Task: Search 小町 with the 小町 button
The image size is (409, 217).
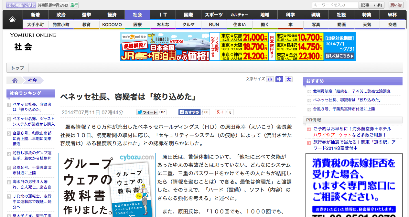Action: tap(378, 5)
